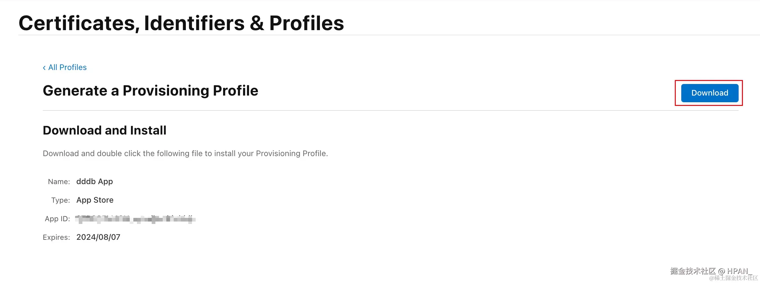Image resolution: width=760 pixels, height=283 pixels.
Task: Click the Name field label
Action: coord(59,182)
